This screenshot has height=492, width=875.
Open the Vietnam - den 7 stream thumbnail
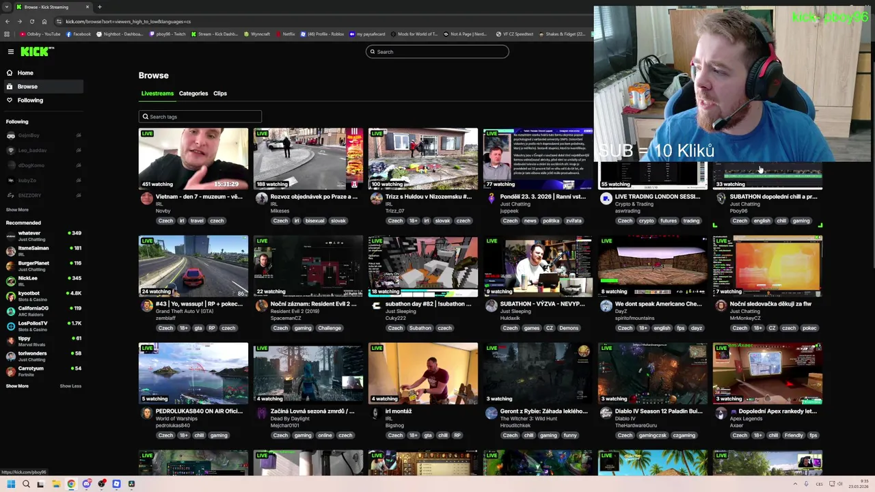tap(193, 159)
